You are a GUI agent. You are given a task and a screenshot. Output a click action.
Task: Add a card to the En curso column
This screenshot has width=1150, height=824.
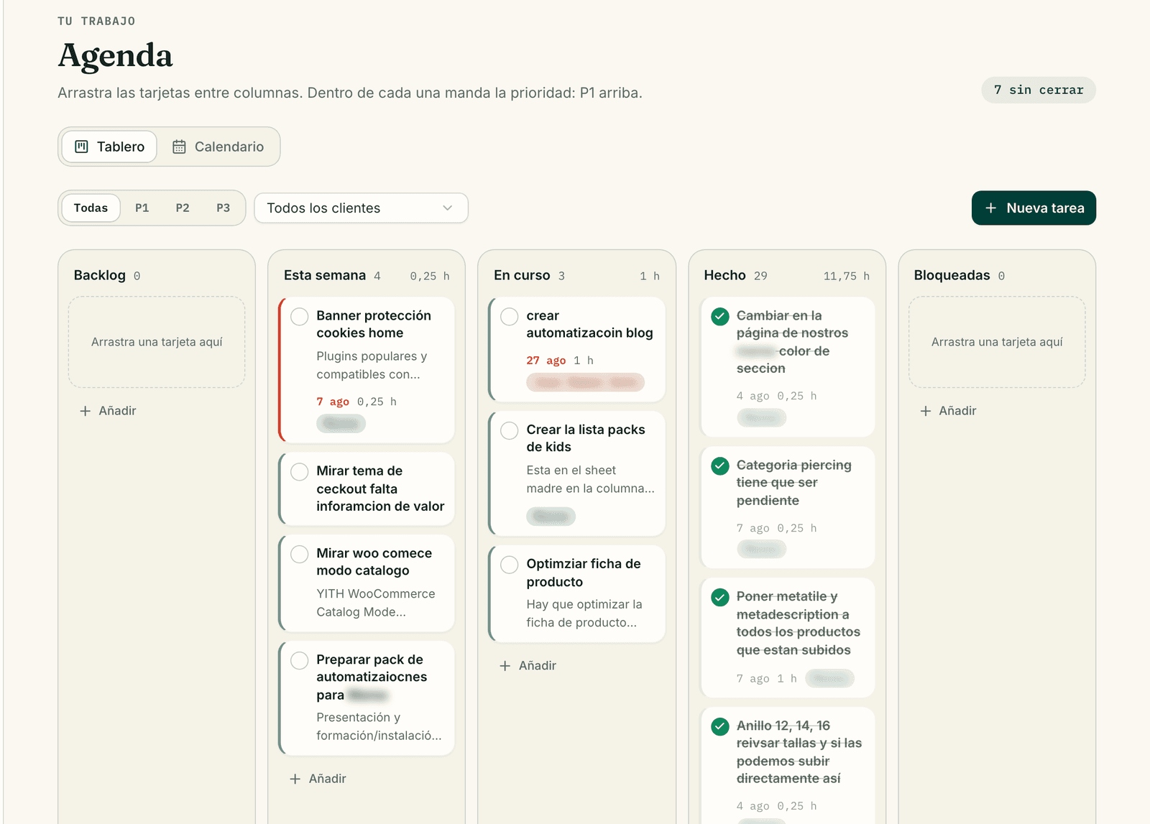click(528, 666)
